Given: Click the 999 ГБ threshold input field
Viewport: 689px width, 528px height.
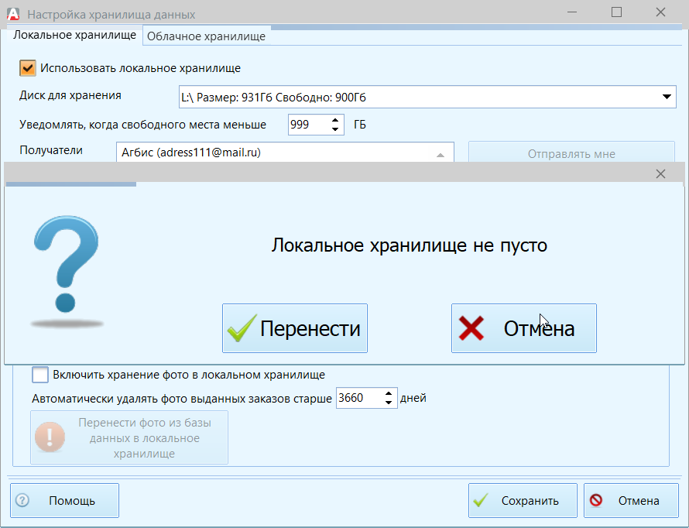Looking at the screenshot, I should (310, 125).
